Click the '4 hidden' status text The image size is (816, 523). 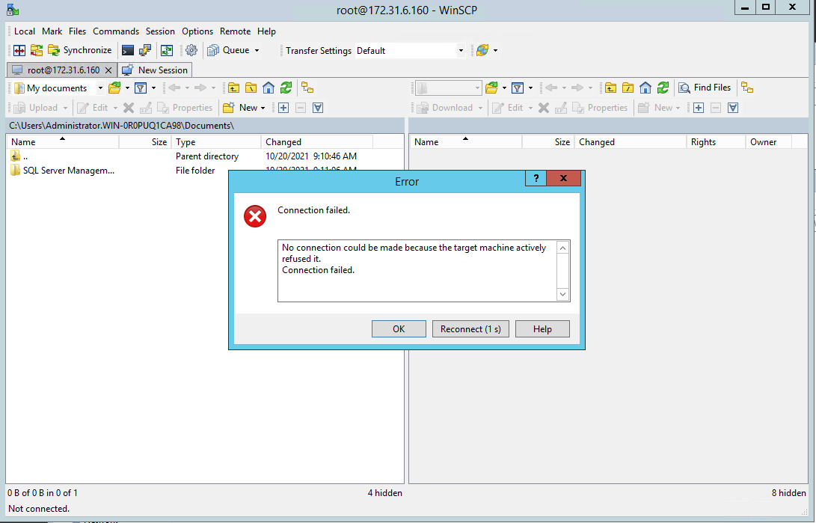384,493
